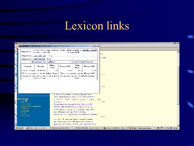
Task: Click the green network tray icon
Action: pyautogui.click(x=168, y=128)
